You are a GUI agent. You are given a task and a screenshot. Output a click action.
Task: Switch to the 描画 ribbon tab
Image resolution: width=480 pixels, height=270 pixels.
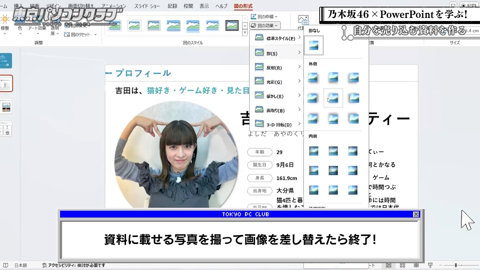pyautogui.click(x=34, y=6)
